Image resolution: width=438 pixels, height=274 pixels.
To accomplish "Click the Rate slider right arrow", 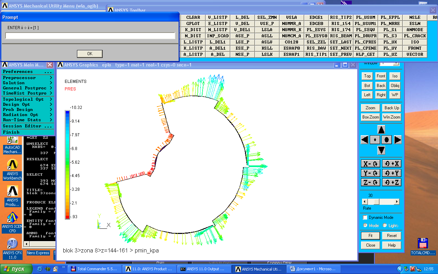I will 397,202.
